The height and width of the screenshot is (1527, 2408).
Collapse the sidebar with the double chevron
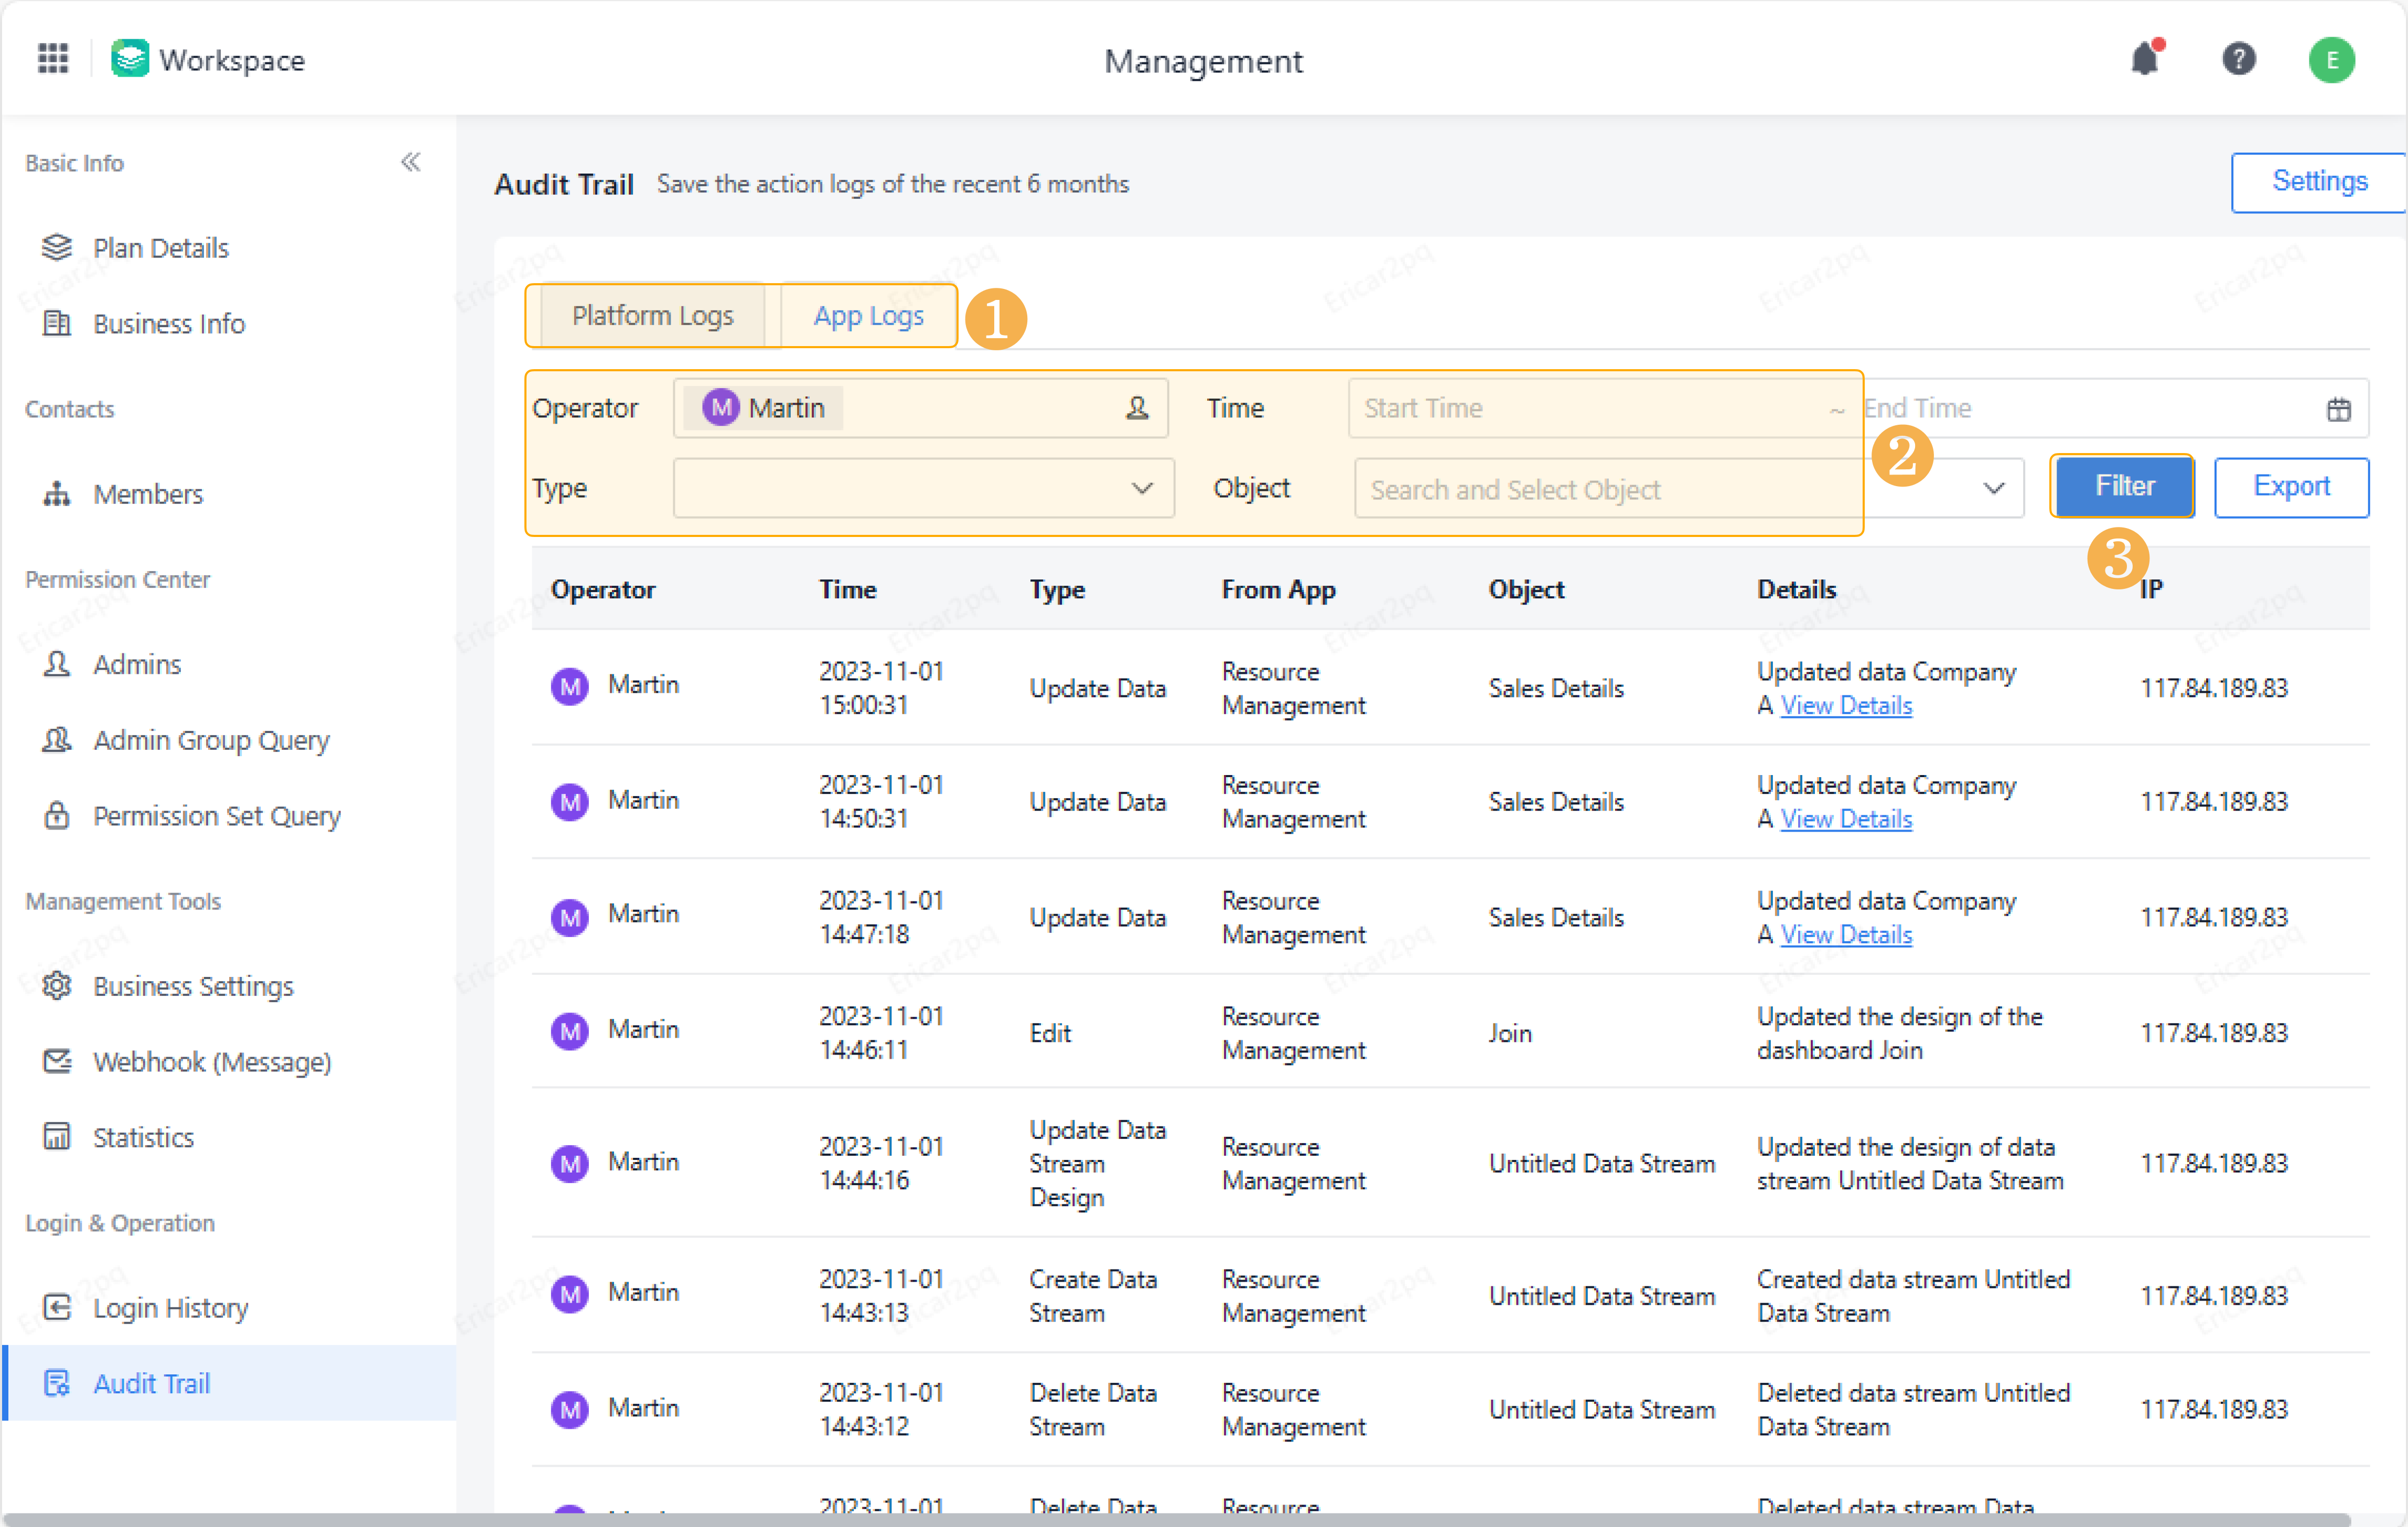tap(410, 162)
